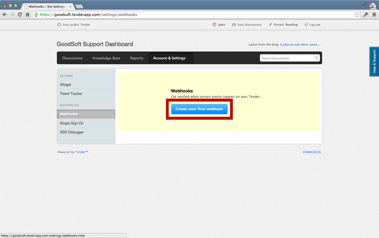Open the Discussions tab
Viewport: 379px width, 238px height.
(x=72, y=58)
